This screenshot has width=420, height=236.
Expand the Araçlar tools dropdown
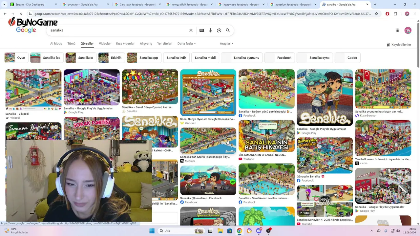226,44
